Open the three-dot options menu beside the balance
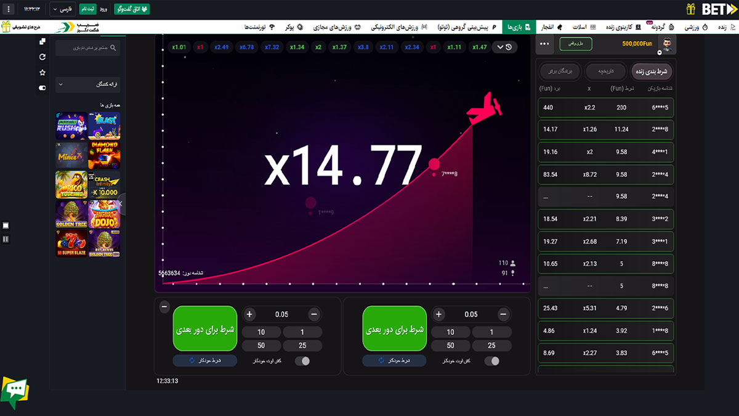This screenshot has width=739, height=416. (x=544, y=44)
